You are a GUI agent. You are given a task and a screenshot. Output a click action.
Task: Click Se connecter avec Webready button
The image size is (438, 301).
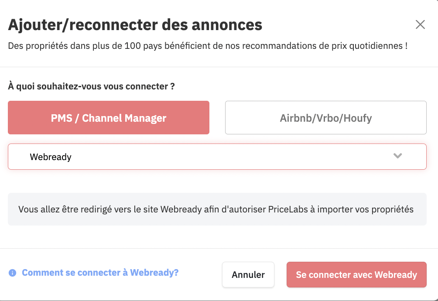(x=356, y=274)
